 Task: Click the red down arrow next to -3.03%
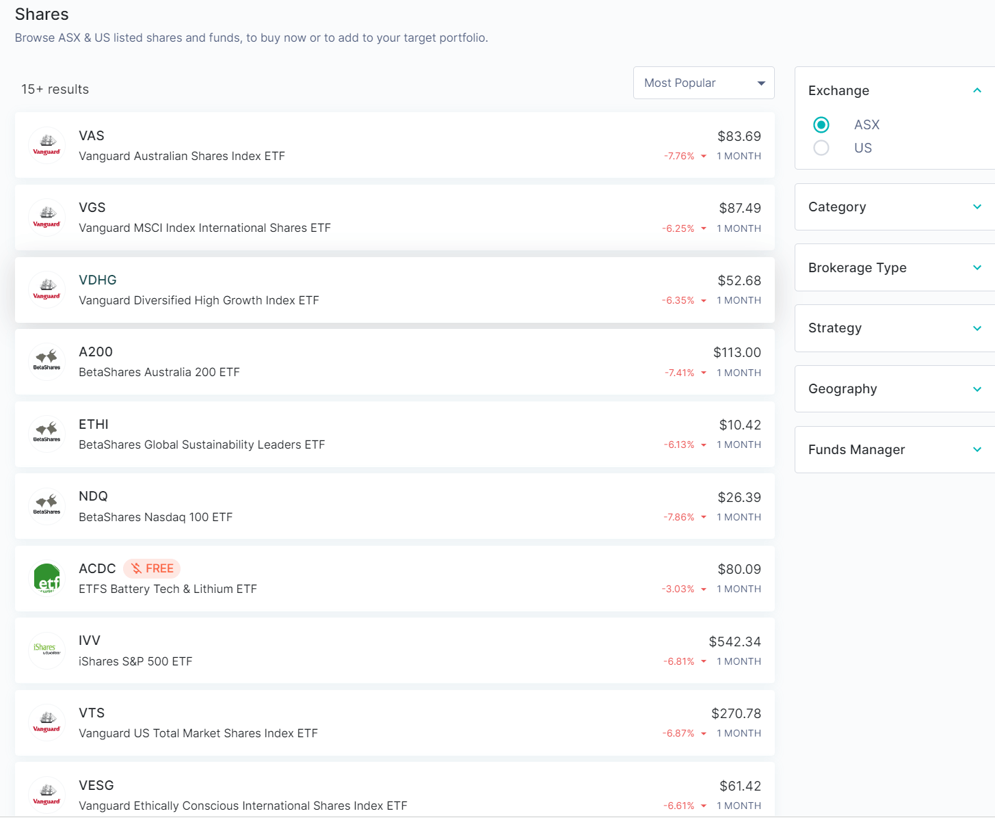tap(703, 590)
